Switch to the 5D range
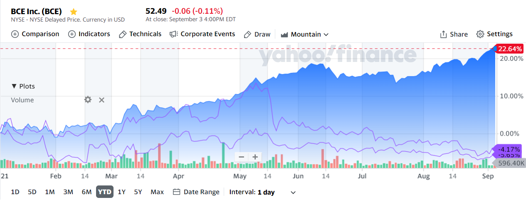 coord(32,192)
